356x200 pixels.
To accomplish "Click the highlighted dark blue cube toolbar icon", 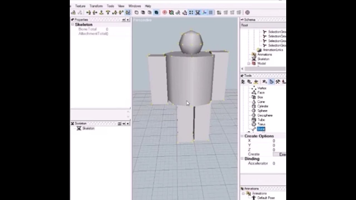I will pyautogui.click(x=156, y=12).
